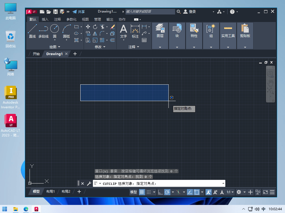Expand the 注释 panel dropdown
This screenshot has width=285, height=213.
pyautogui.click(x=134, y=47)
